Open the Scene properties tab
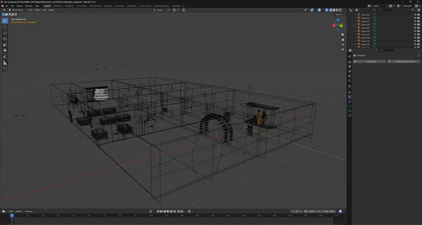 click(349, 76)
